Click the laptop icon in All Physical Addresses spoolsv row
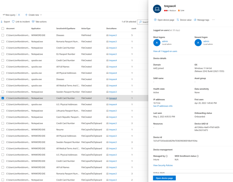This screenshot has height=182, width=233. point(107,73)
